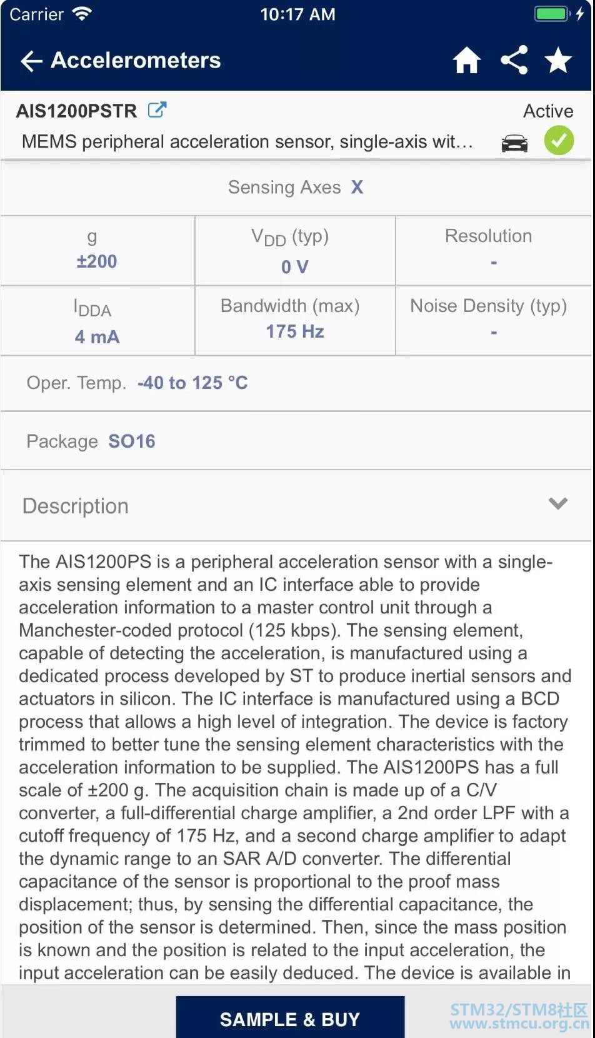Add product to favorites star
Viewport: 595px width, 1038px height.
click(x=558, y=61)
